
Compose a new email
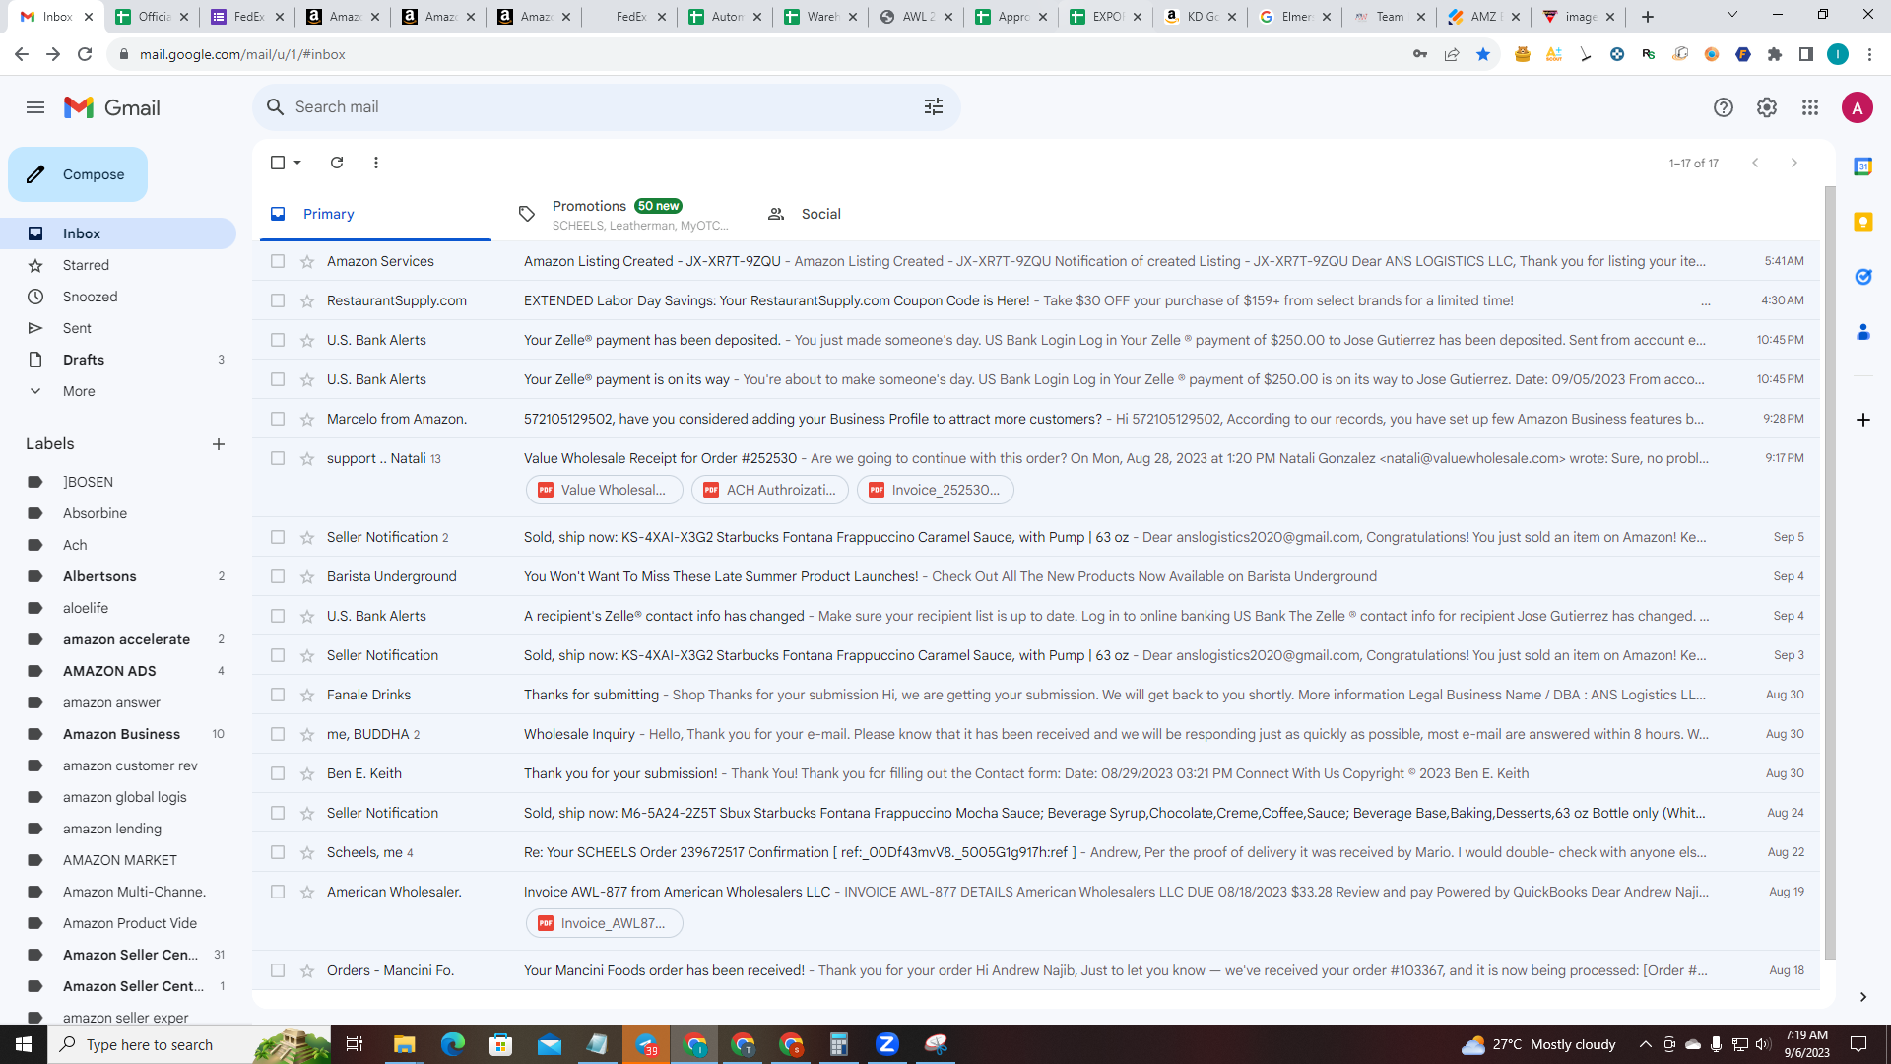pos(78,174)
